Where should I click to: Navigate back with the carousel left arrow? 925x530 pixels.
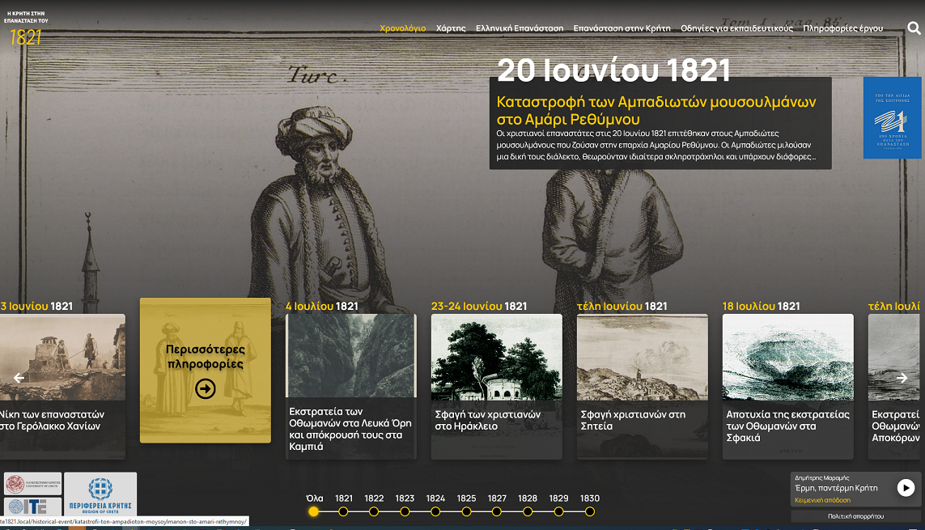point(19,376)
